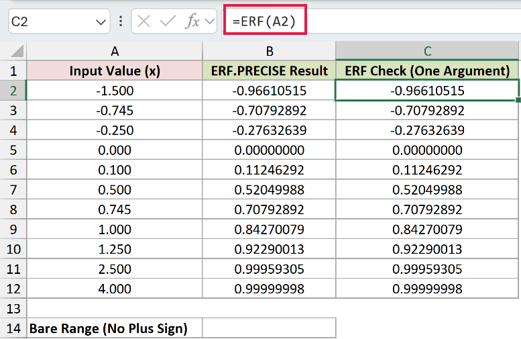Select column A header

(114, 51)
